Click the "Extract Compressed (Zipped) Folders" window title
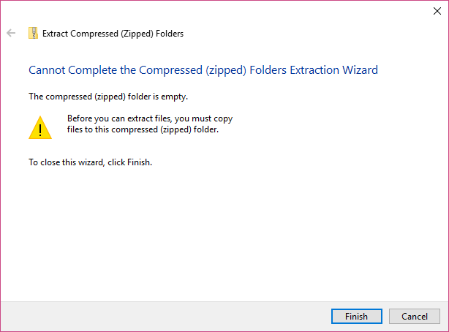Image resolution: width=449 pixels, height=332 pixels. [113, 34]
